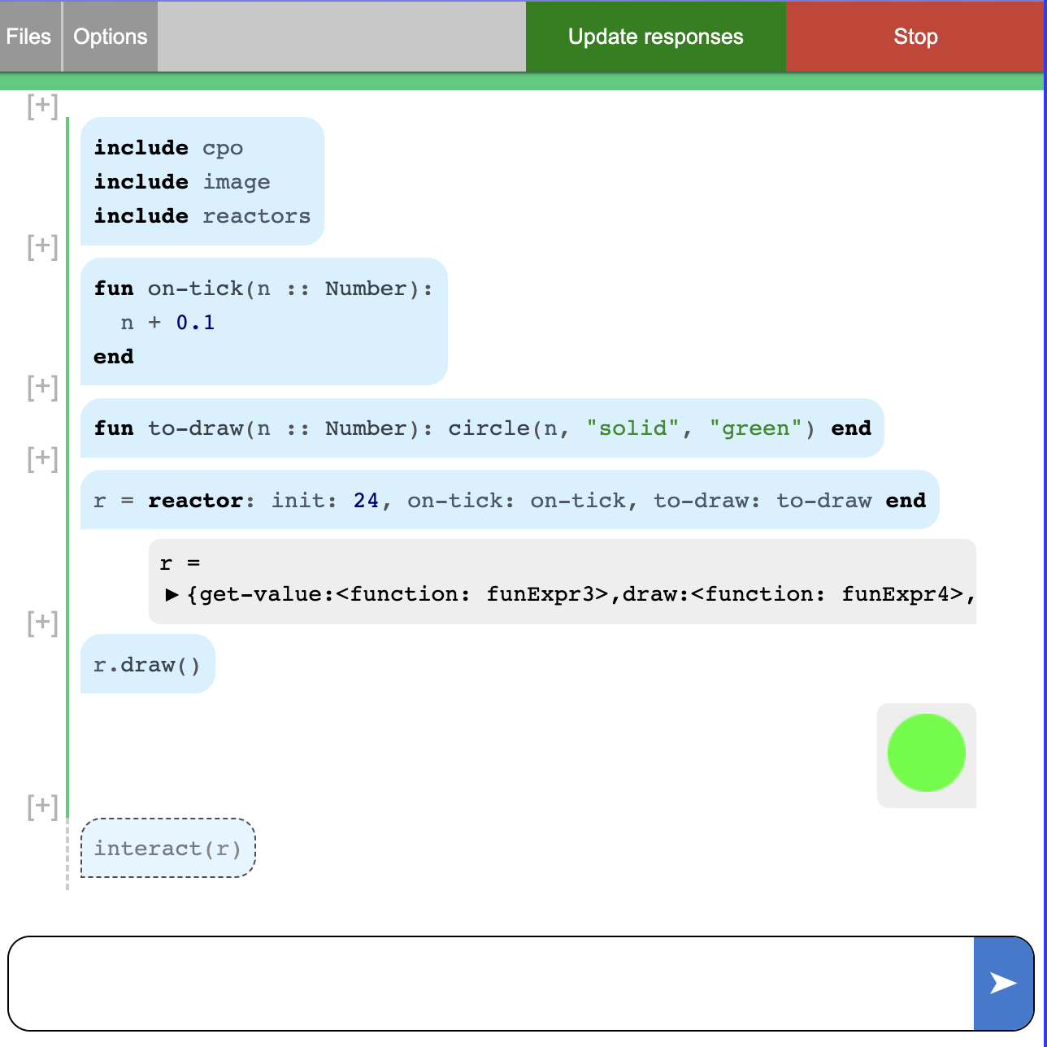
Task: Open the Options menu
Action: click(x=110, y=37)
